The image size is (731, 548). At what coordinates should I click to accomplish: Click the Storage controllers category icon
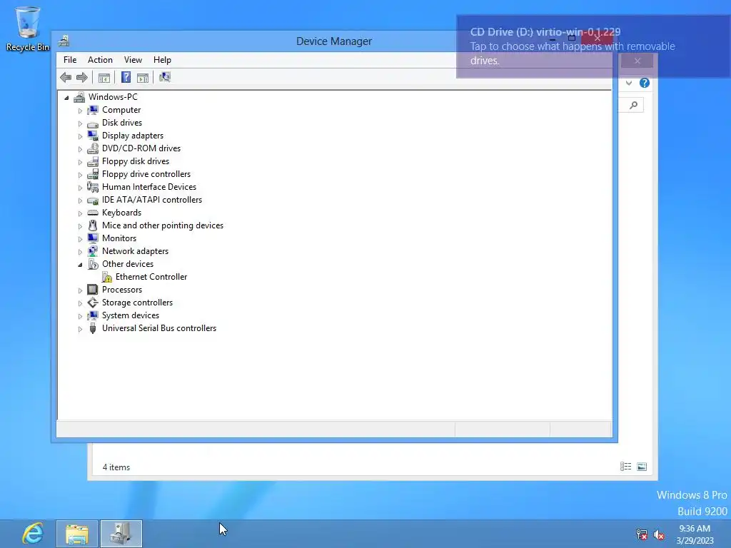(x=93, y=303)
